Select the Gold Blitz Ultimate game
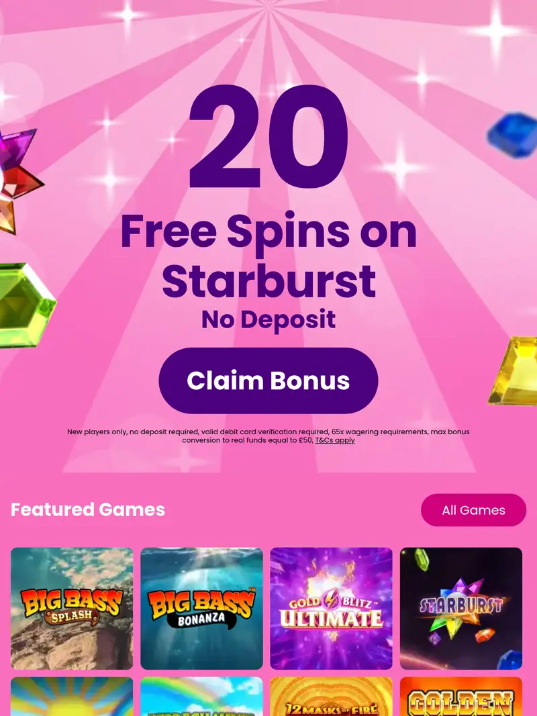 point(331,608)
